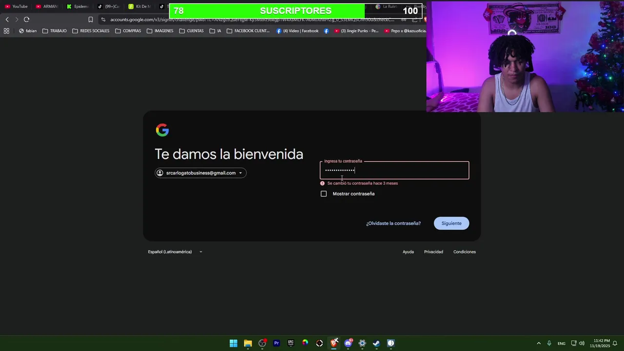
Task: Click the microphone icon in the system tray
Action: pos(549,343)
